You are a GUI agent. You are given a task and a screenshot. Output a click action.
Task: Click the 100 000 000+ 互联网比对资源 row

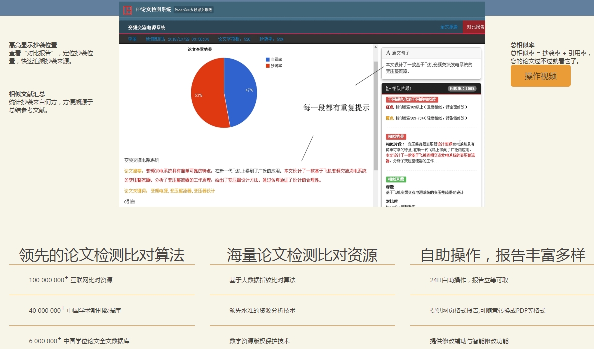click(102, 280)
